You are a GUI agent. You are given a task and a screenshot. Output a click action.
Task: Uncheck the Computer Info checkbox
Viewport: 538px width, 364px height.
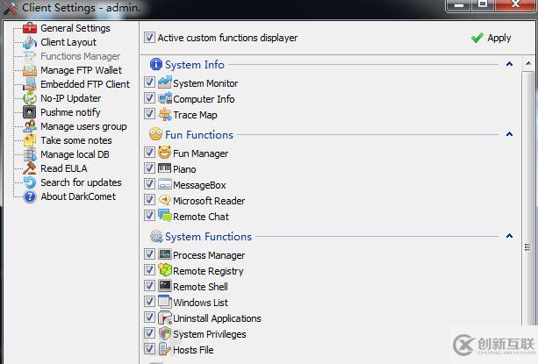tap(149, 98)
